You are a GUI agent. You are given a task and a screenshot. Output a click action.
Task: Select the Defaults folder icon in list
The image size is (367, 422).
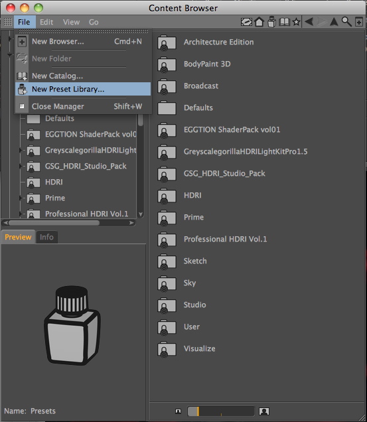167,108
